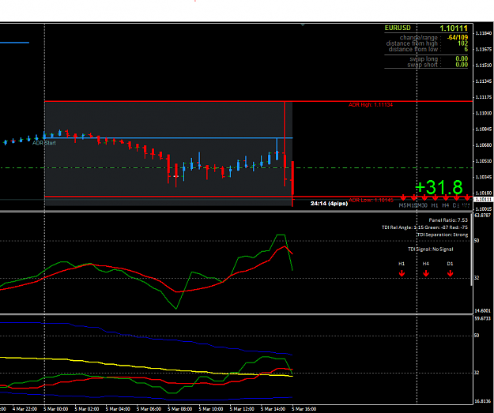Click the 4 Mar 22:00 time label
Viewport: 494px width, 413px height.
[x=25, y=409]
